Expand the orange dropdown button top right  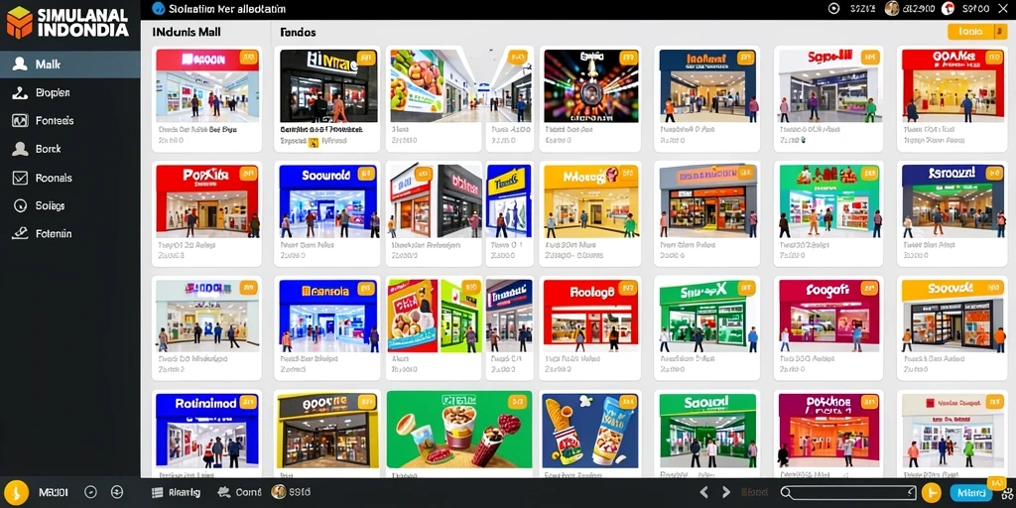[x=977, y=31]
